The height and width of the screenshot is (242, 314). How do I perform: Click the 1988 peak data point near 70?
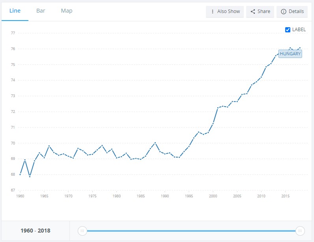click(155, 143)
